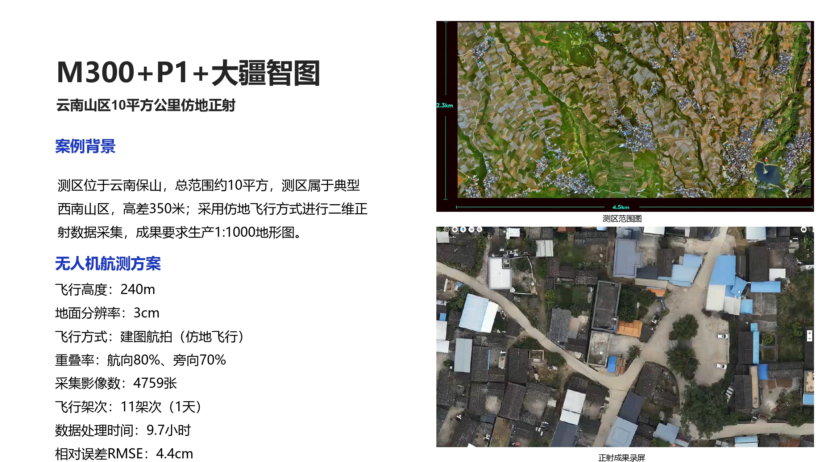822x462 pixels.
Task: Click the heading 无人机航测方案
Action: tap(108, 264)
